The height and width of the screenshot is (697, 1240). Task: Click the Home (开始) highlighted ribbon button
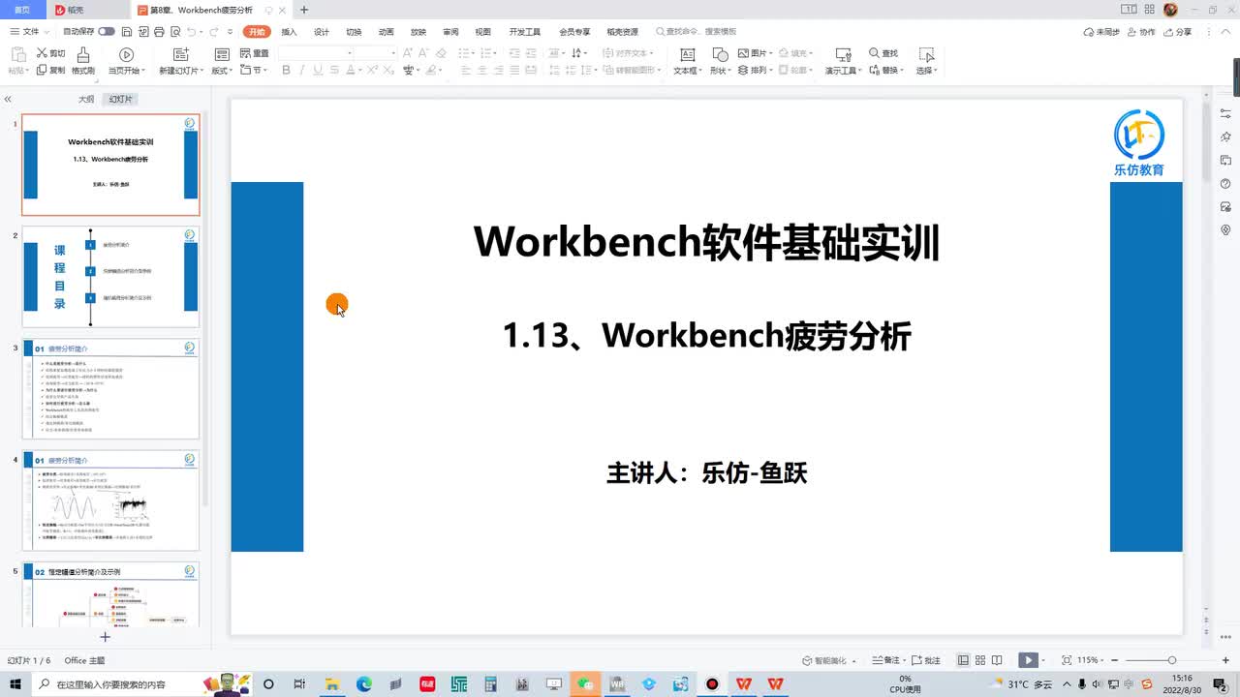257,32
